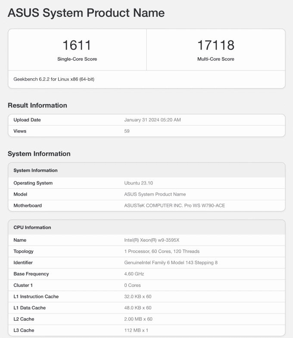Select the 'Ubuntu 23.10' value
293x338 pixels.
(x=138, y=183)
